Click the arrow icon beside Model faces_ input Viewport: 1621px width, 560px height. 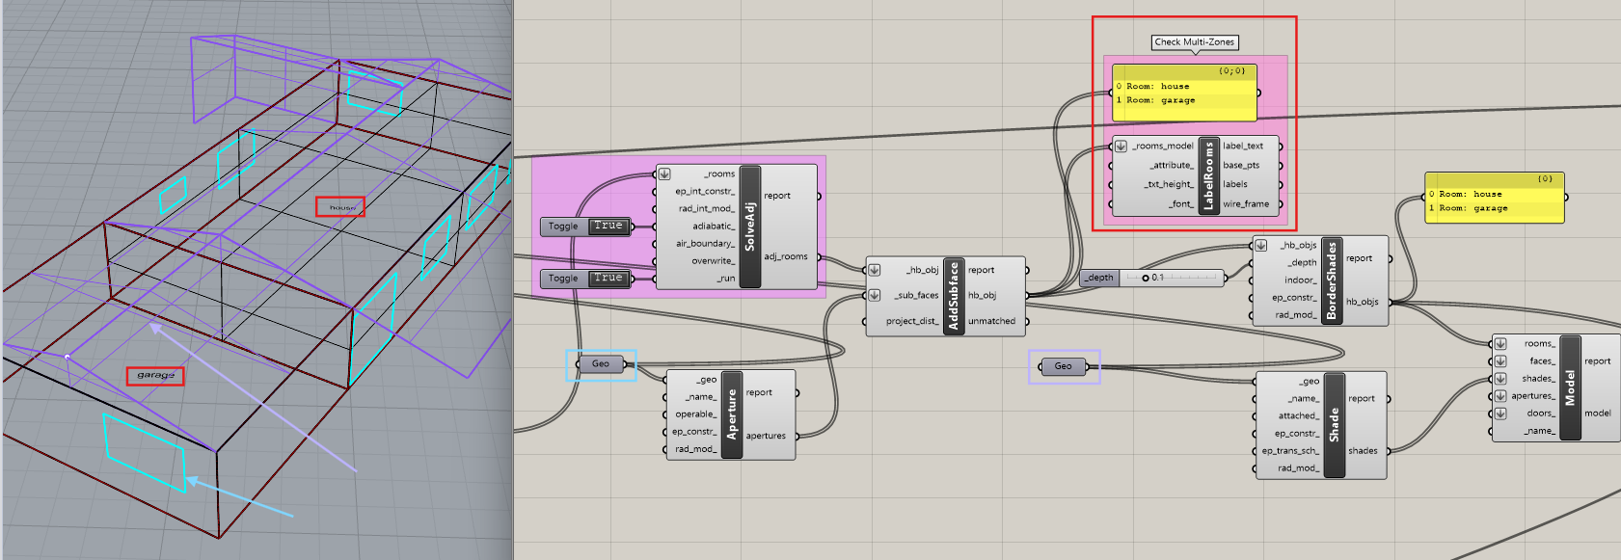click(x=1500, y=361)
